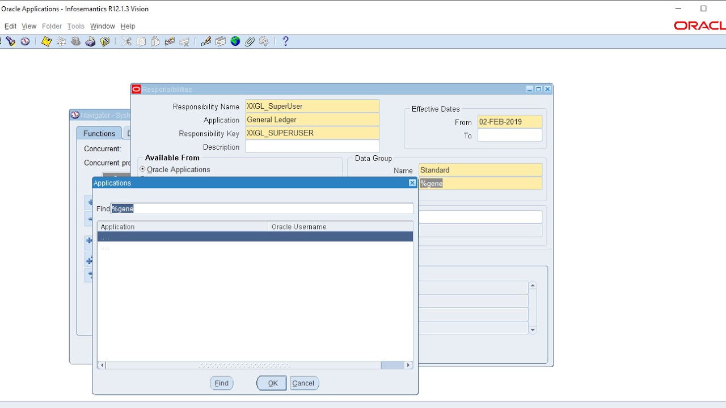
Task: Click the Effective Dates From field
Action: pos(510,122)
